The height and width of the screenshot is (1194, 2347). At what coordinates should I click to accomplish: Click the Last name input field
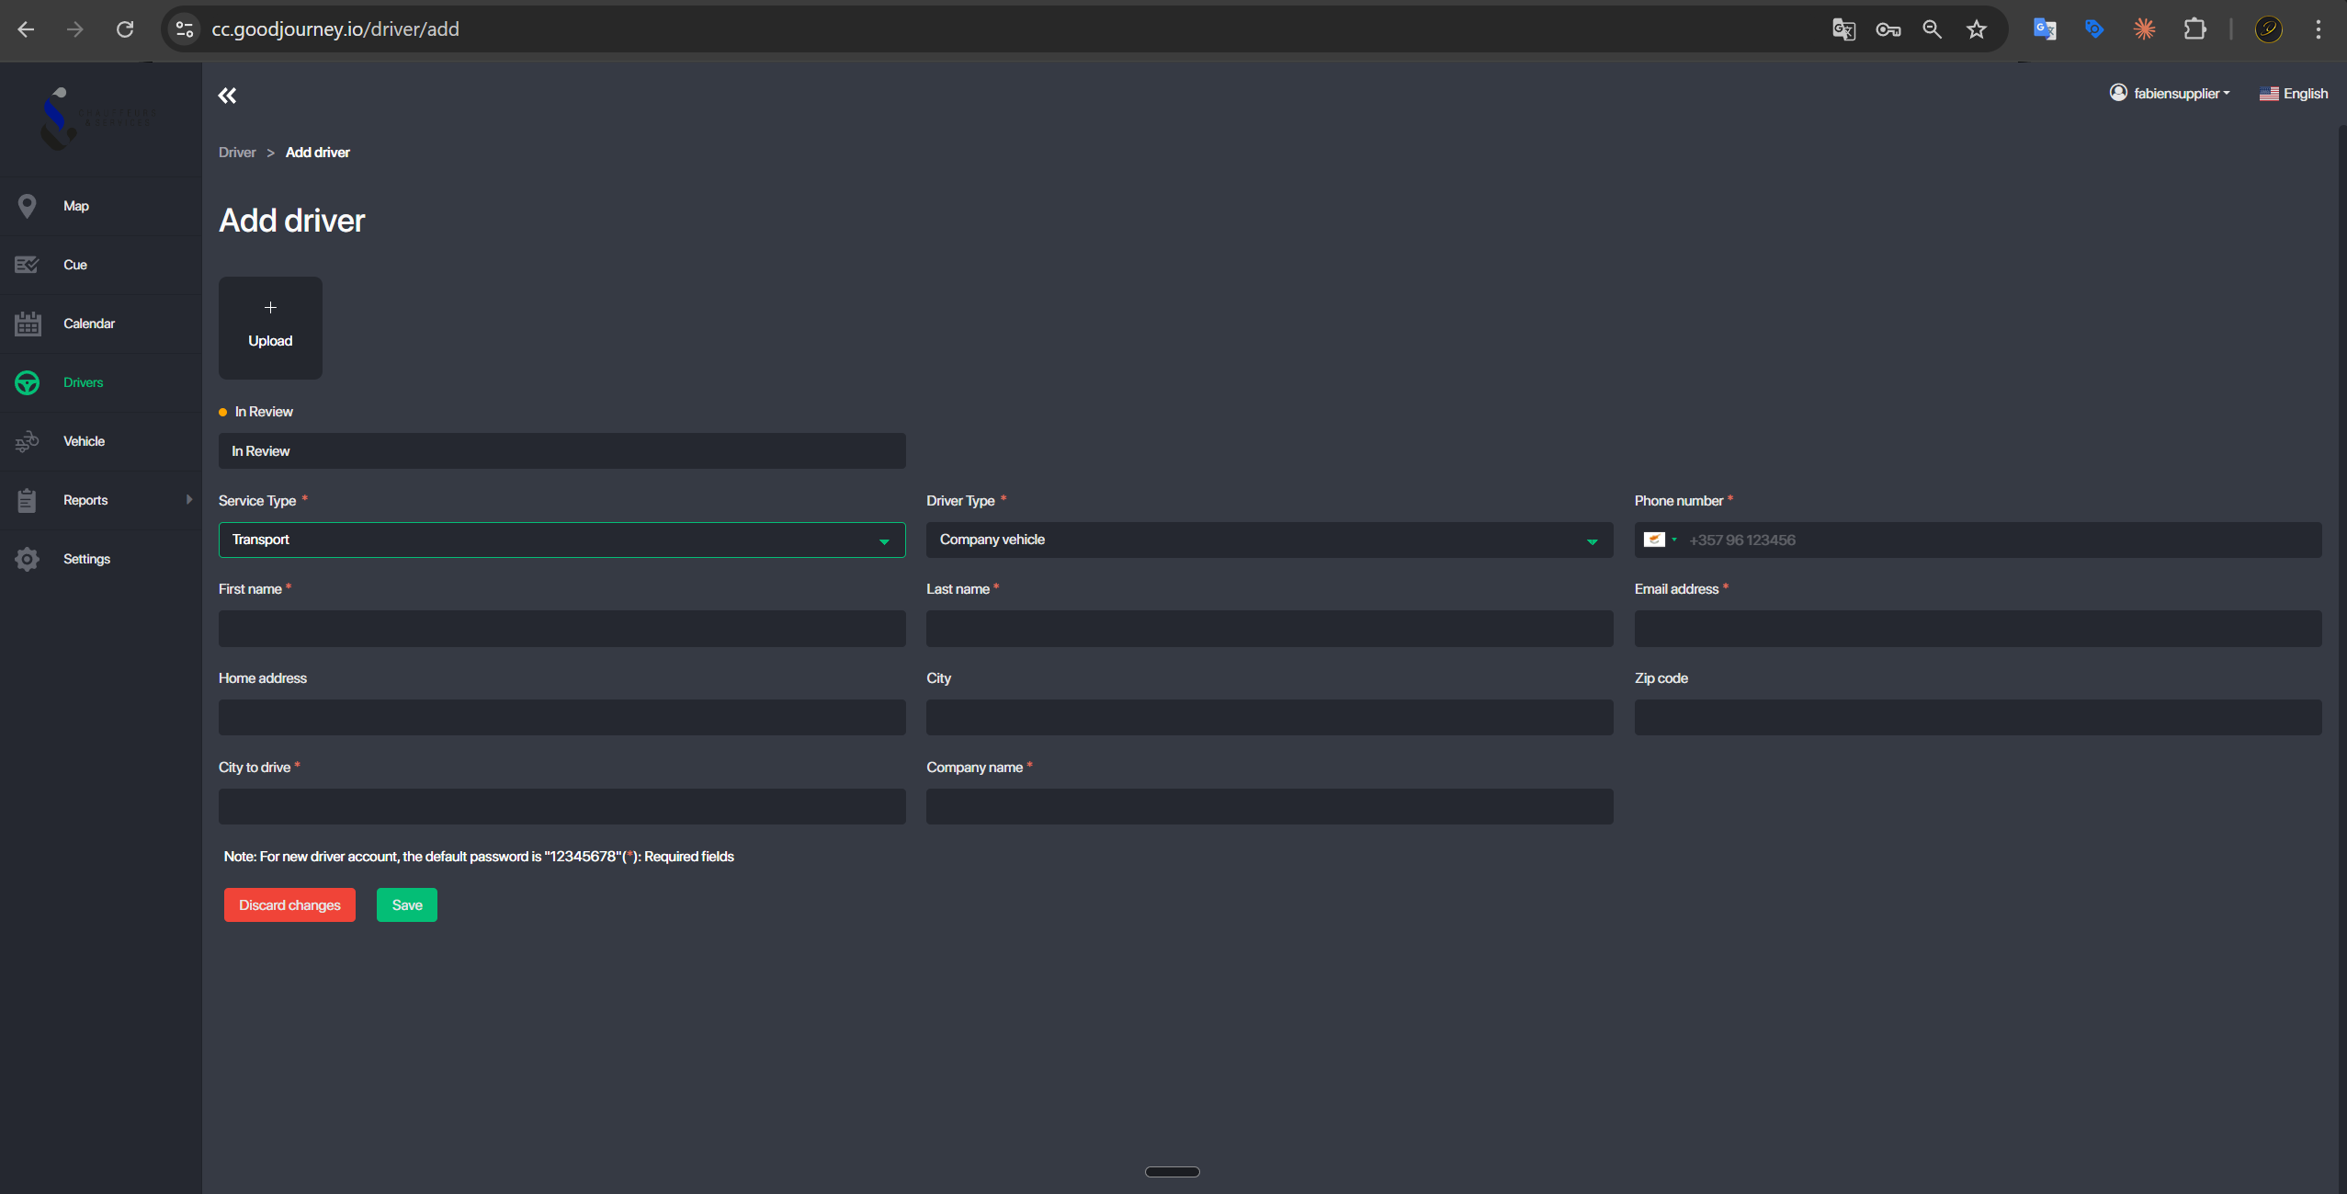tap(1269, 629)
